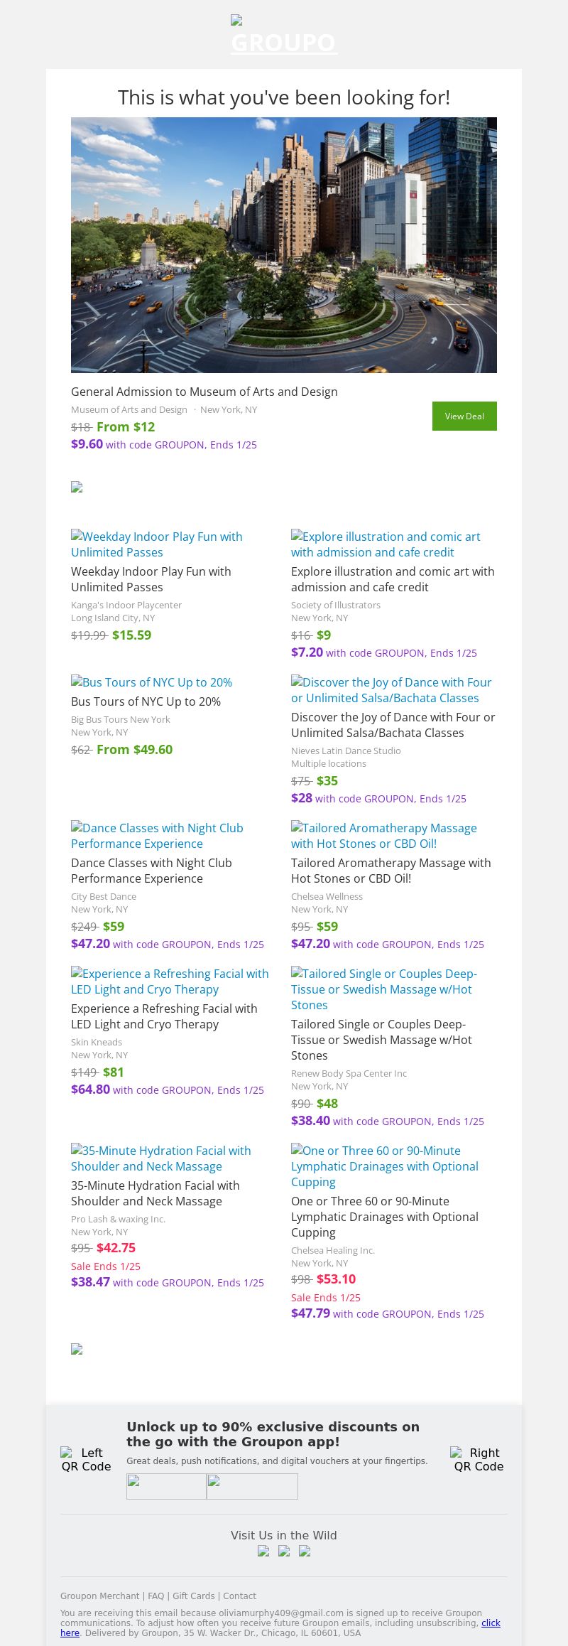Viewport: 568px width, 1646px height.
Task: Open Gift Cards footer link
Action: 193,1596
